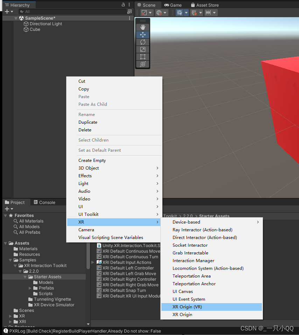This screenshot has height=335, width=299.
Task: Expand XRI Default Input Actions asset
Action: (93, 262)
